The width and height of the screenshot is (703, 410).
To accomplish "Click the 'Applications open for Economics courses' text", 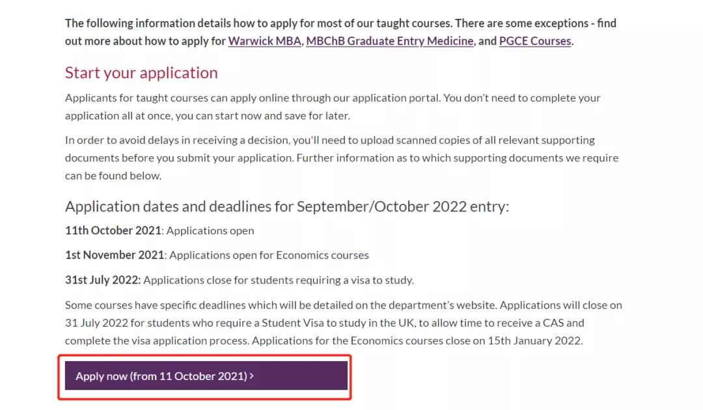I will point(269,255).
